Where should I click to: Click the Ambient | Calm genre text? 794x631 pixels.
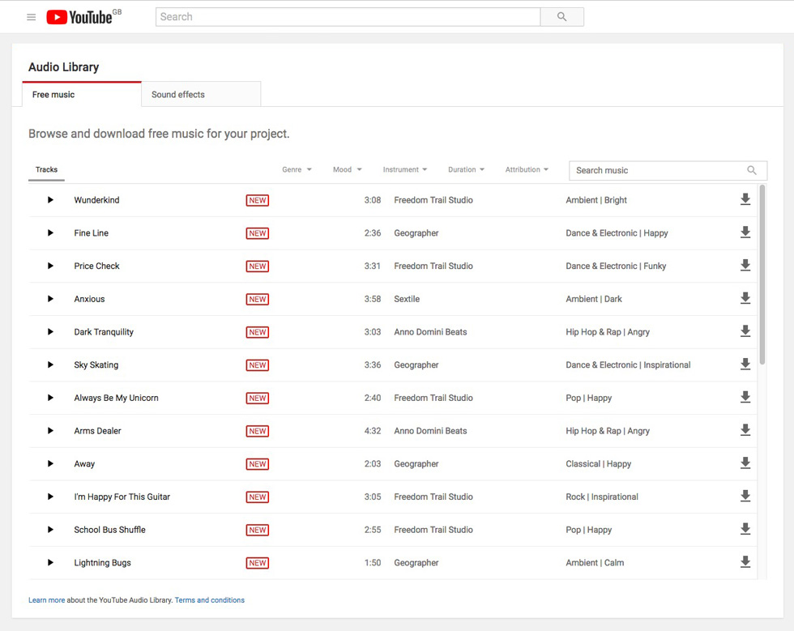[x=595, y=563]
